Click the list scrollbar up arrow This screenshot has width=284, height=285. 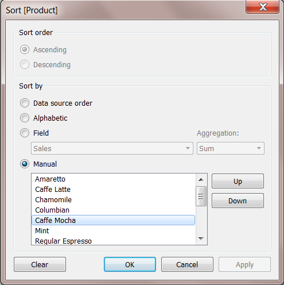201,180
